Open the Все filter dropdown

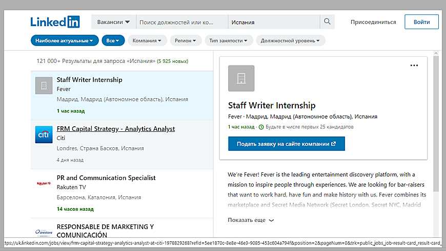pos(113,40)
